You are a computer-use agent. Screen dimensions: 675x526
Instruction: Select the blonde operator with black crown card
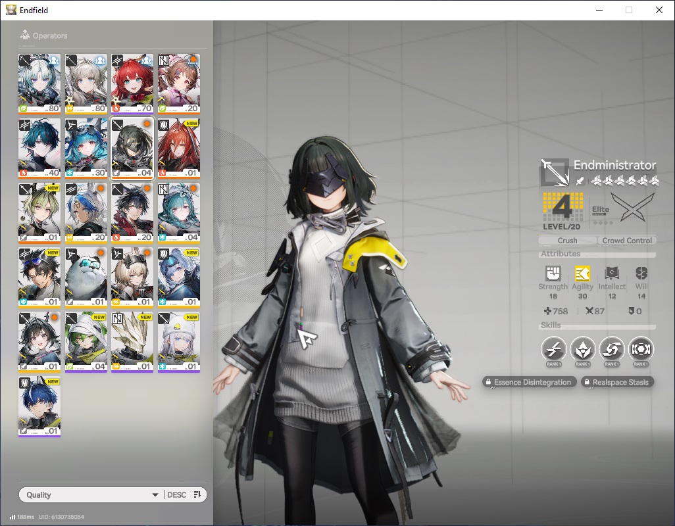[x=132, y=277]
